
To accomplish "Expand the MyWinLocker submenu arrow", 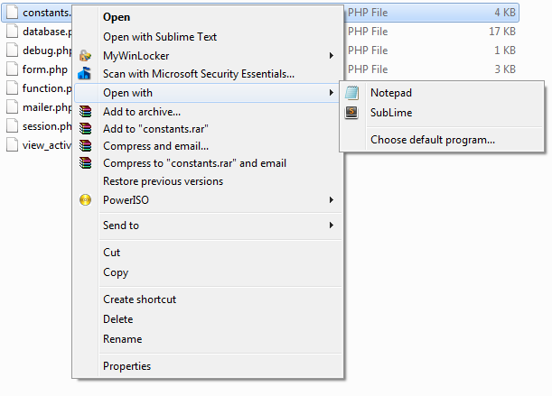I will tap(332, 56).
